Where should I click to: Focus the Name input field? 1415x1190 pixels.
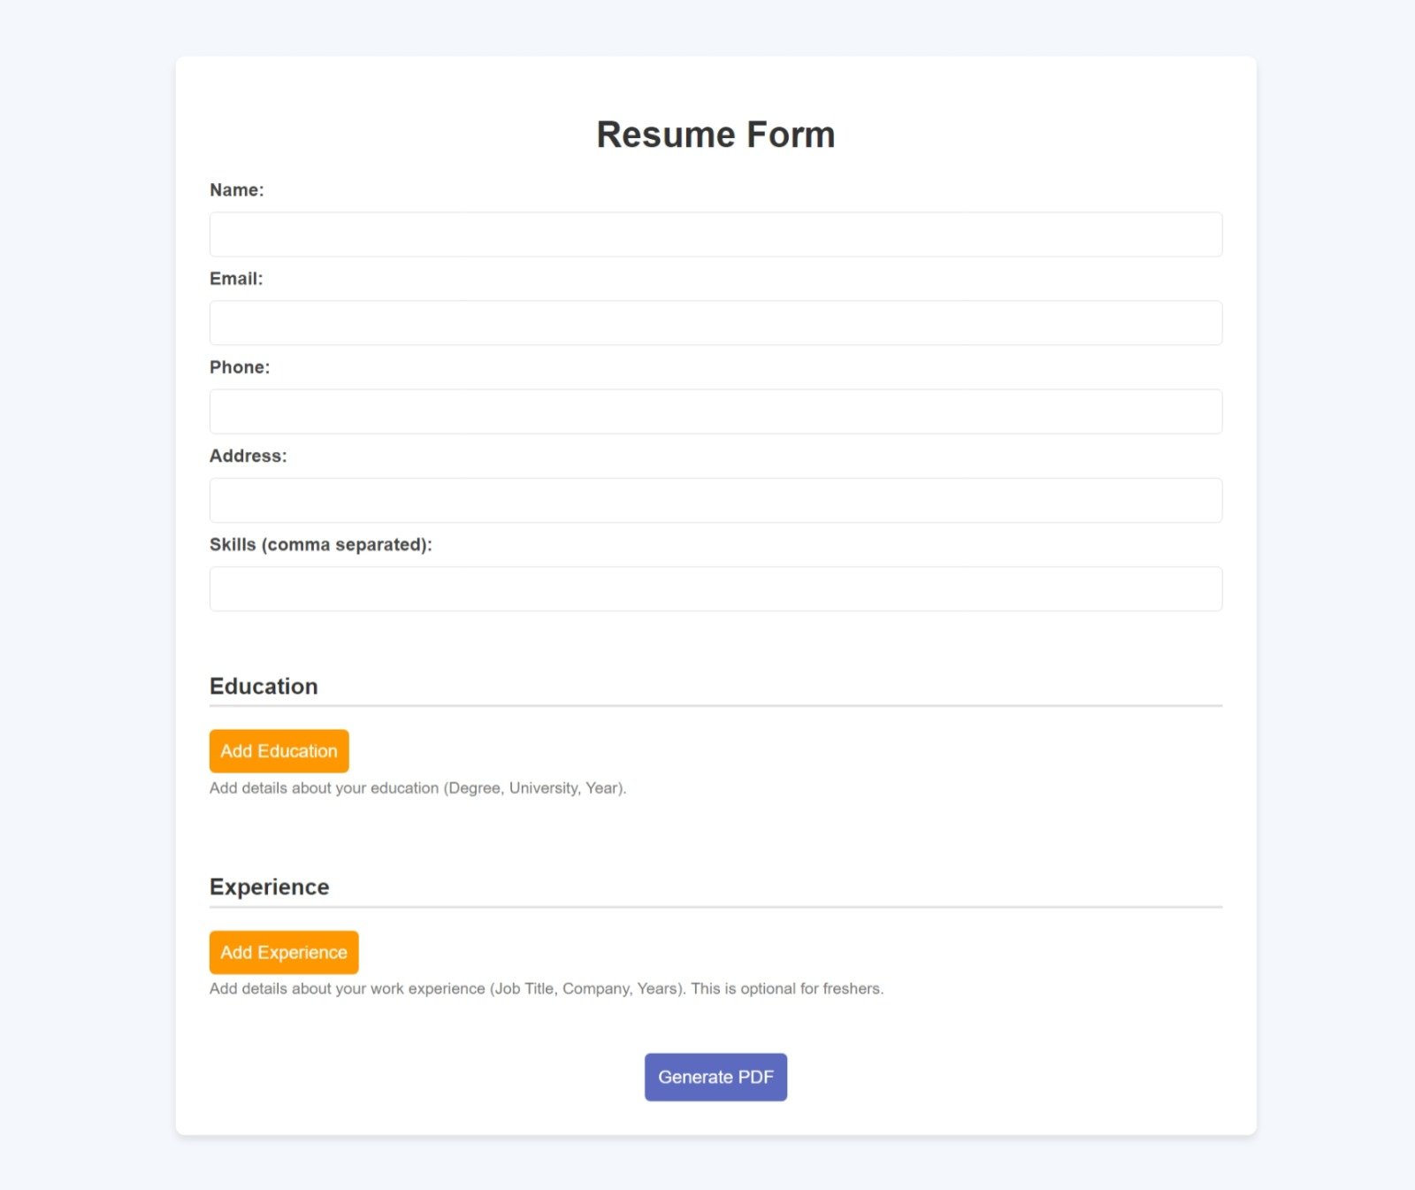pos(715,234)
